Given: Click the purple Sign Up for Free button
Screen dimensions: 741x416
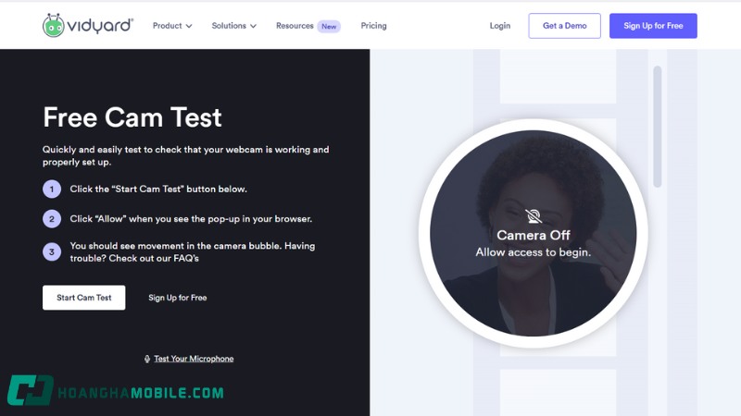Looking at the screenshot, I should [x=653, y=26].
